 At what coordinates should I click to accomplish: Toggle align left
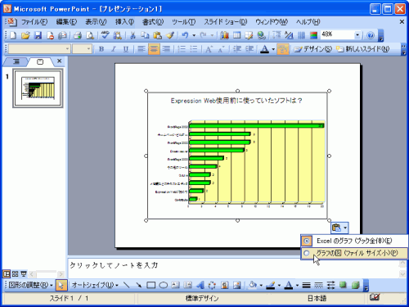coord(142,49)
